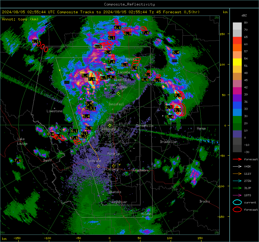The image size is (259, 242).
Task: Click the Lacombe city label
Action: [x=124, y=72]
